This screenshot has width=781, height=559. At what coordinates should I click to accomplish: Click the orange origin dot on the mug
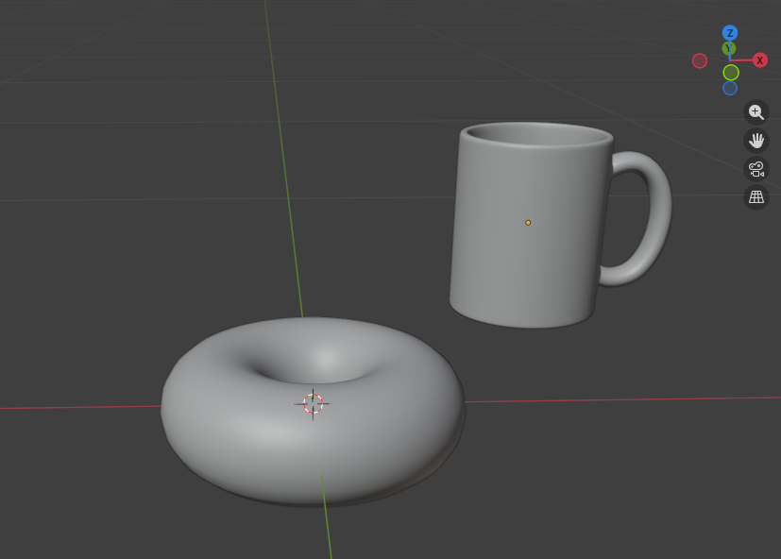(528, 223)
